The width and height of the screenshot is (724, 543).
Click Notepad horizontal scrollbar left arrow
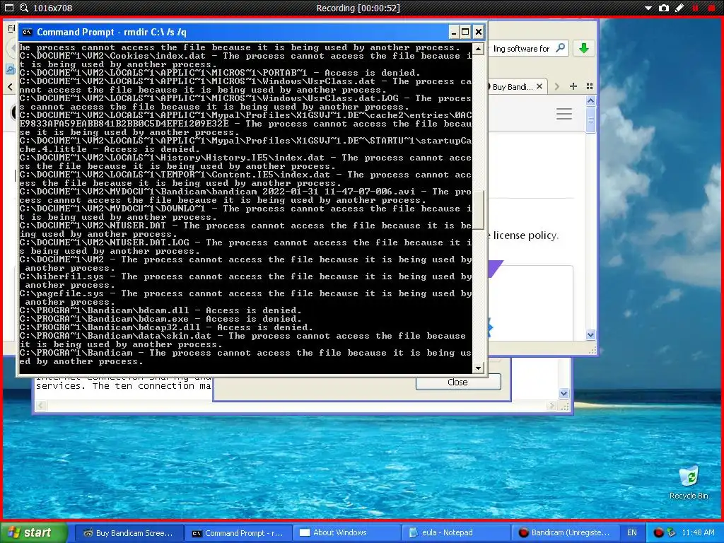click(x=41, y=406)
